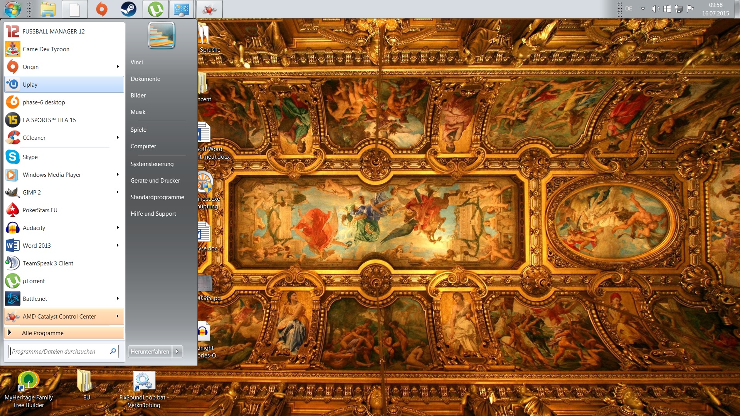Launch Battle.net
740x416 pixels.
click(64, 299)
